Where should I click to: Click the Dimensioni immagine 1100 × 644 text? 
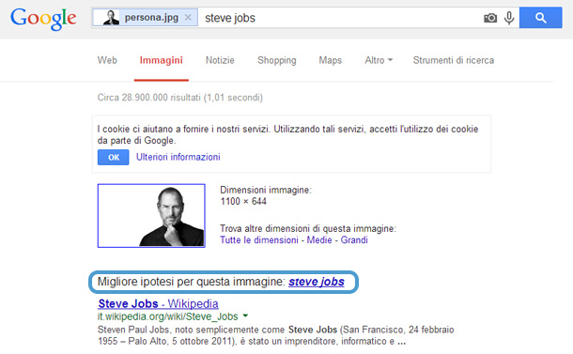tap(266, 195)
